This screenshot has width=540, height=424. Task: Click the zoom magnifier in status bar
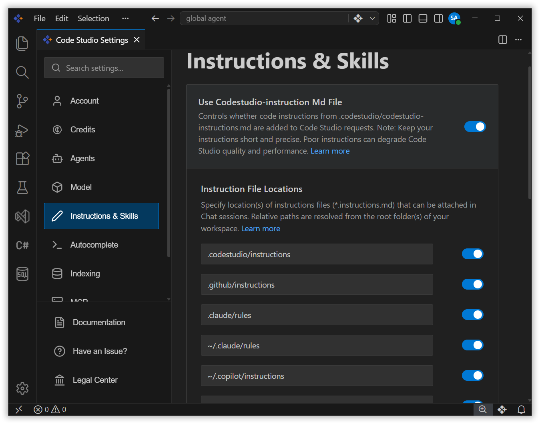tap(483, 409)
